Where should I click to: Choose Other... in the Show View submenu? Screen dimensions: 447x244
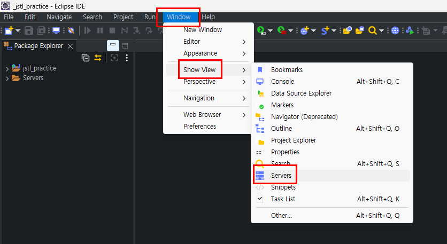coord(332,216)
